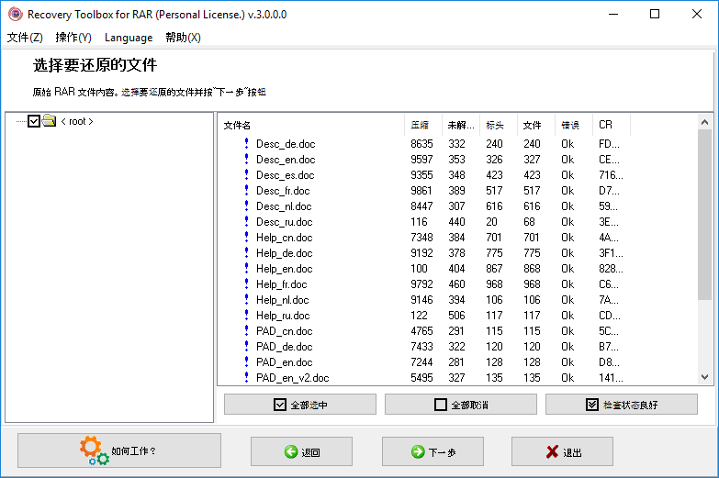719x478 pixels.
Task: Sort by the 压缩 column header
Action: (x=423, y=125)
